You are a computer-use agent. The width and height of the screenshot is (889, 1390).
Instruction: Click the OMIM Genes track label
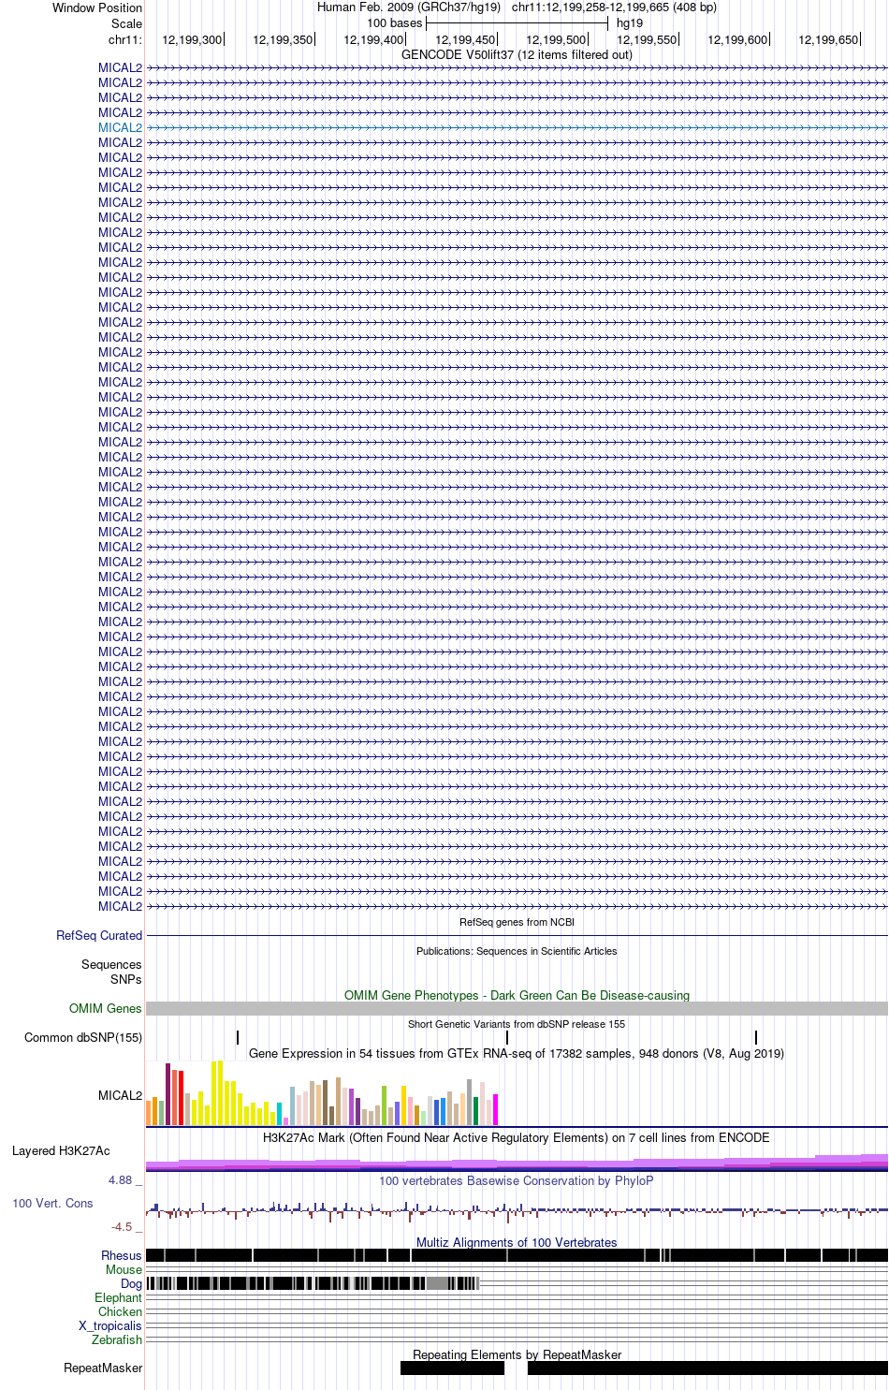coord(105,1009)
